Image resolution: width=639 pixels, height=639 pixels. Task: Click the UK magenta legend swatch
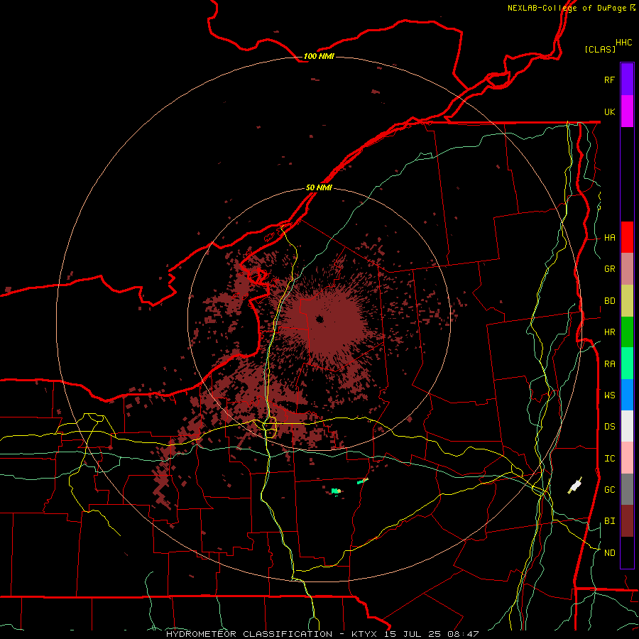coord(627,111)
